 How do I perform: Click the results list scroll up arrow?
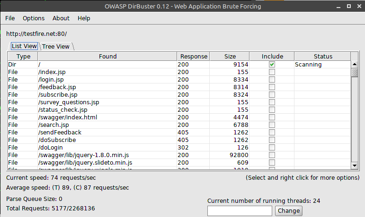click(x=354, y=64)
